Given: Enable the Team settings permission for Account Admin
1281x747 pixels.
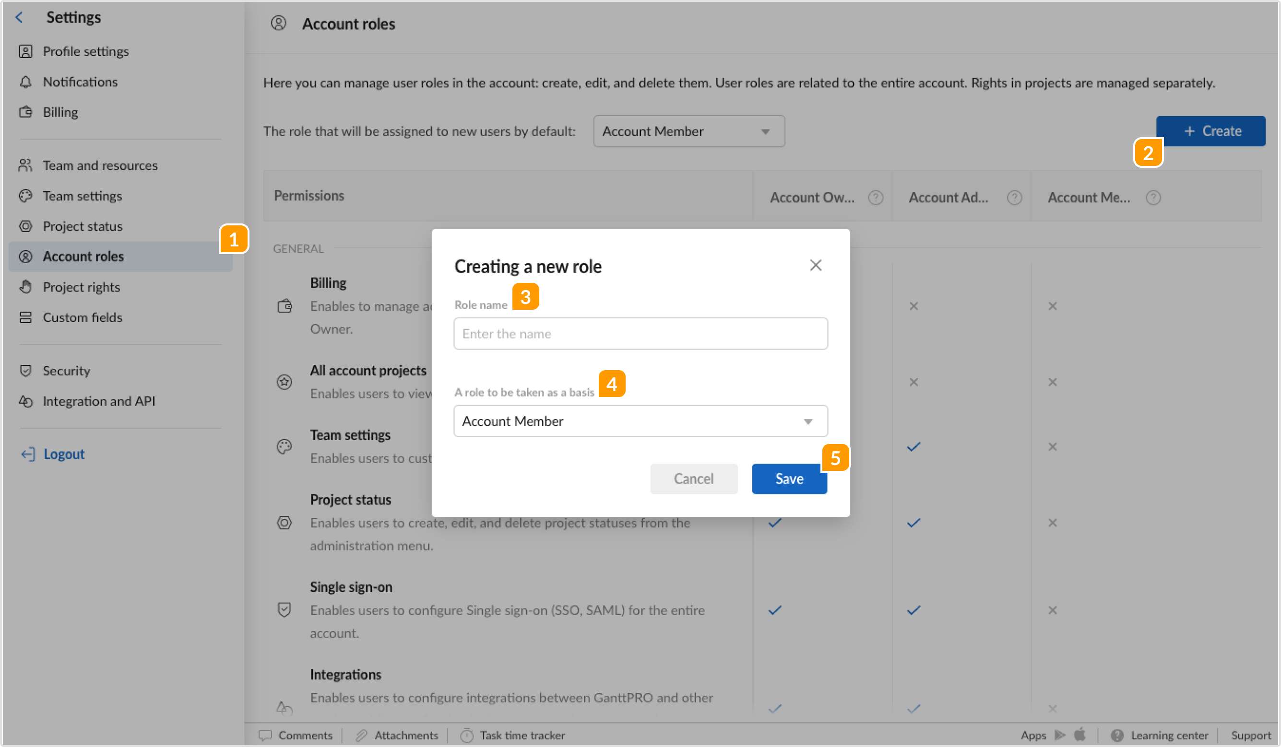Looking at the screenshot, I should (x=913, y=446).
